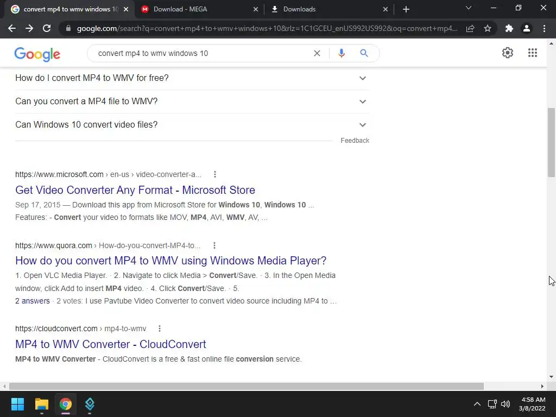Click the microsoft.com result URL

[108, 174]
